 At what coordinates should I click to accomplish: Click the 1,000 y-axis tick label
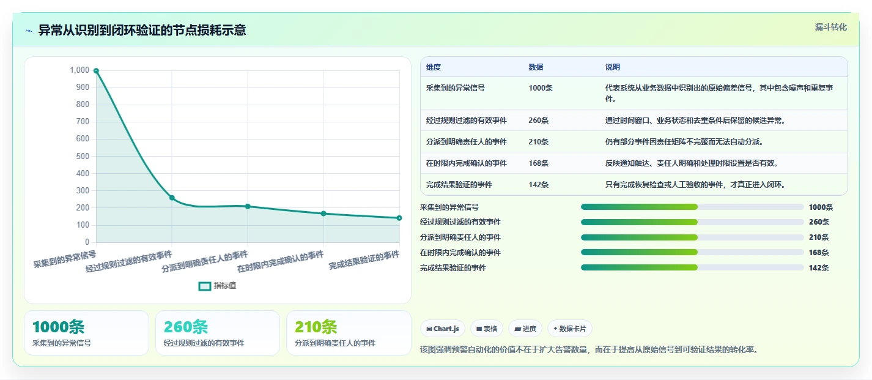click(x=79, y=70)
